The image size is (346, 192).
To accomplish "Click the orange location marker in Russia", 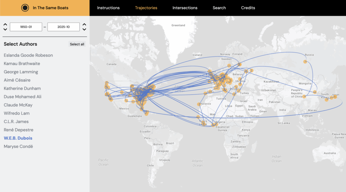I will 305,62.
